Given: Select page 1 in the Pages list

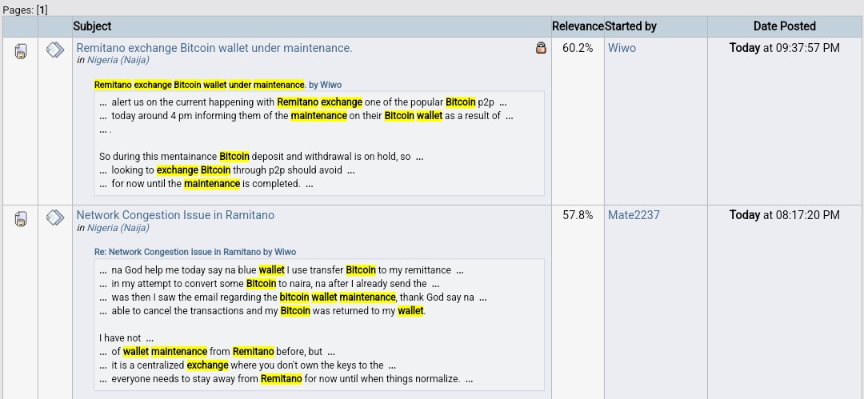Looking at the screenshot, I should pyautogui.click(x=42, y=10).
